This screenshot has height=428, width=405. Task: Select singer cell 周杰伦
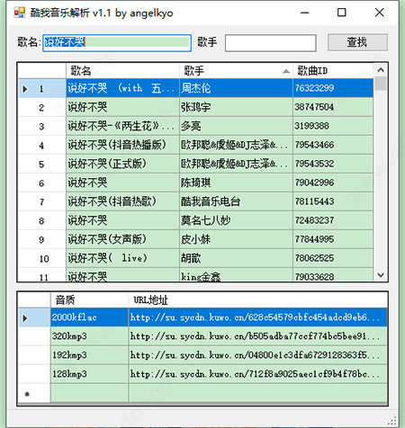tap(236, 88)
